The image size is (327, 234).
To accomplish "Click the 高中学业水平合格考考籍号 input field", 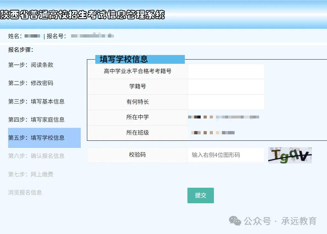I will 226,72.
